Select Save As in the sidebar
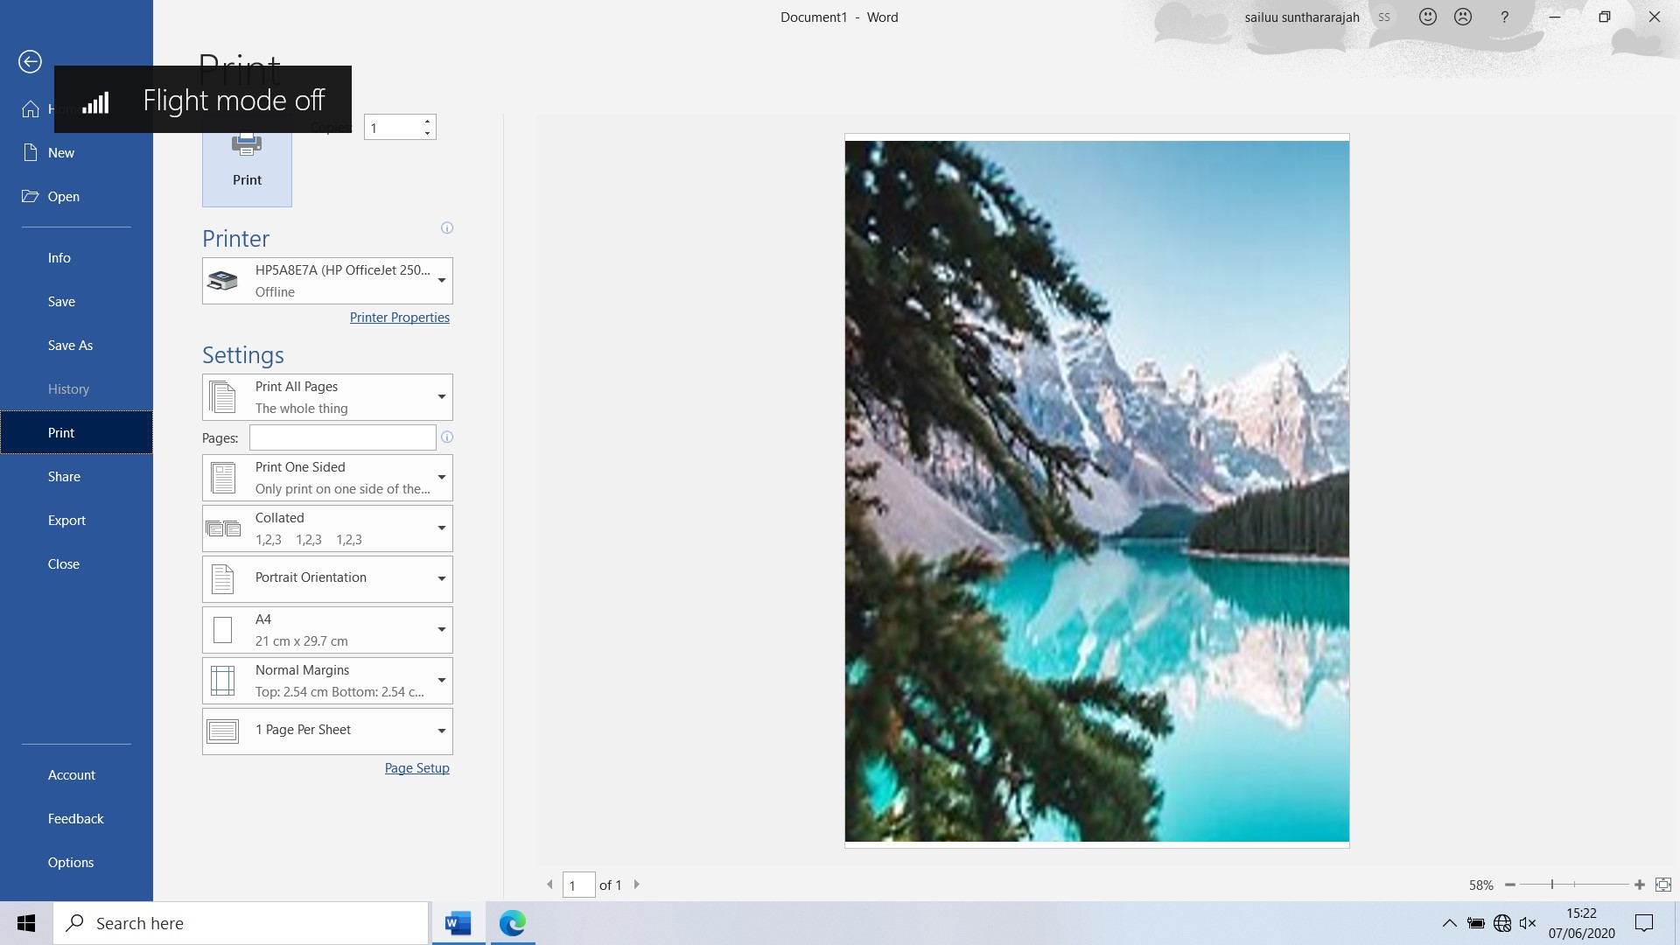This screenshot has height=945, width=1680. (70, 346)
